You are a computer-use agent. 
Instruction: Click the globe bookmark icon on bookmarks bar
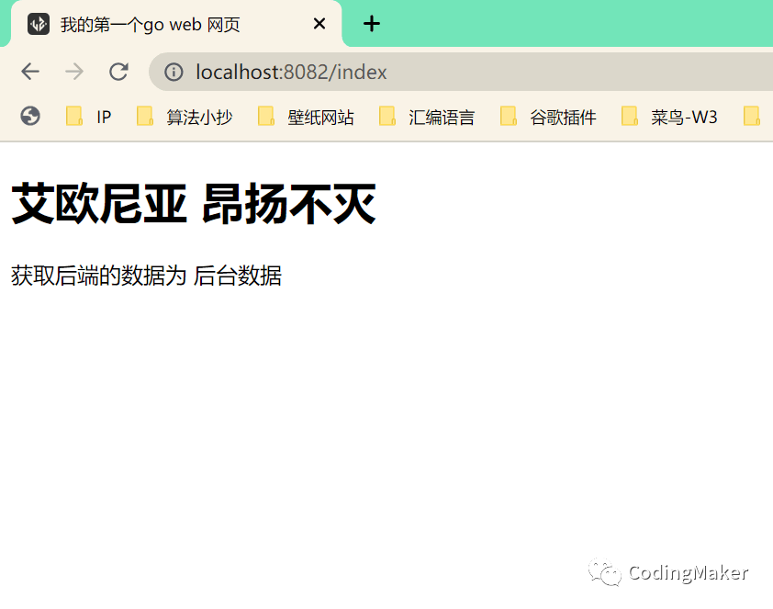30,117
